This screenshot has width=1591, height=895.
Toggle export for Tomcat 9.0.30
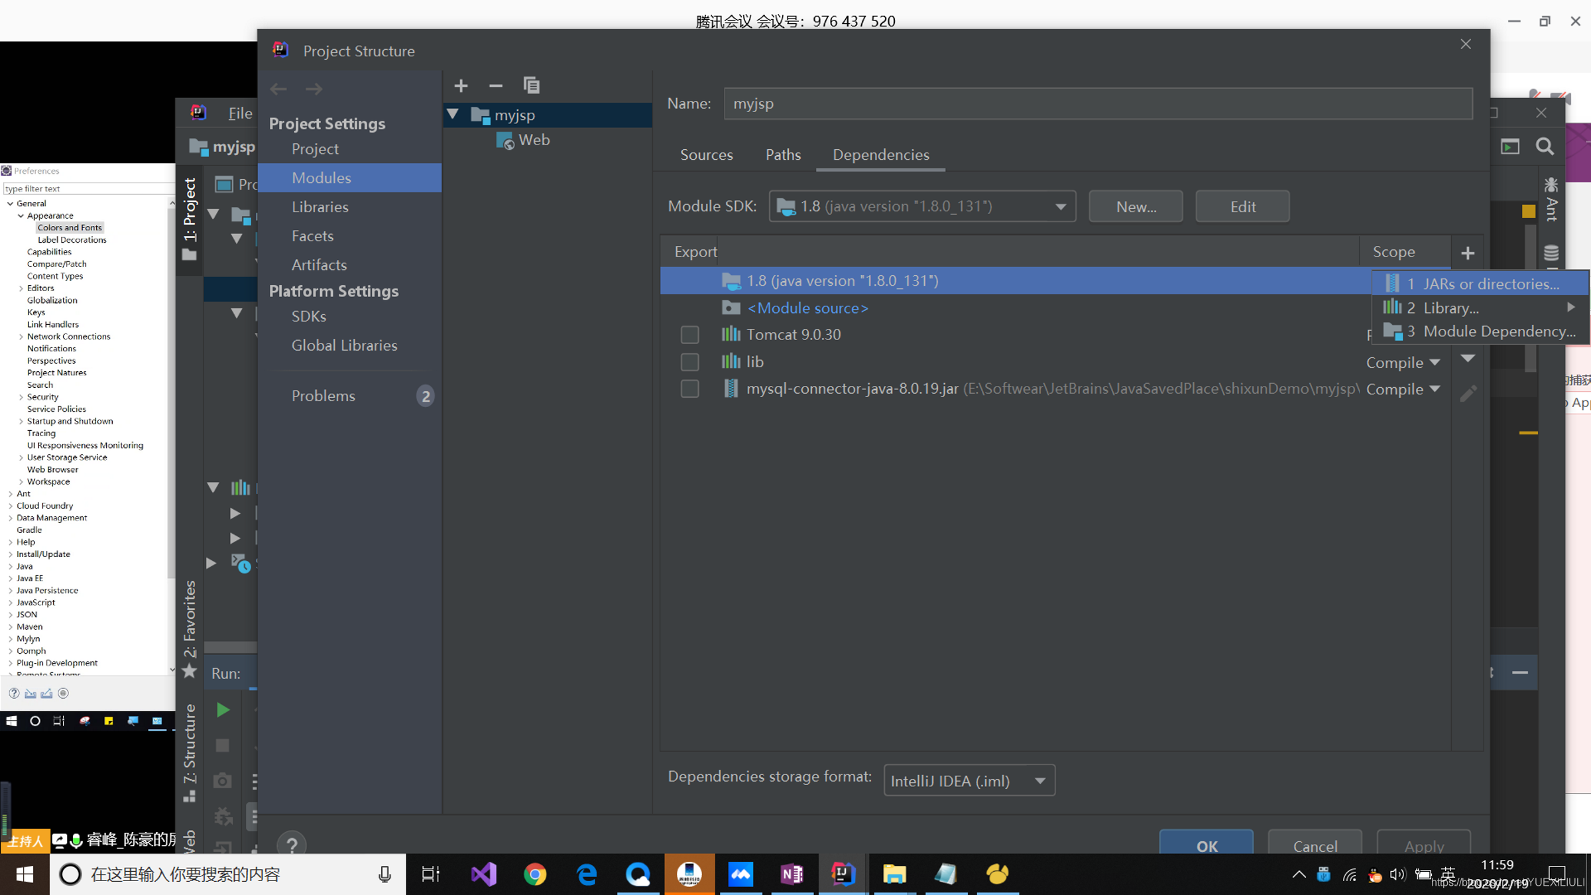689,335
